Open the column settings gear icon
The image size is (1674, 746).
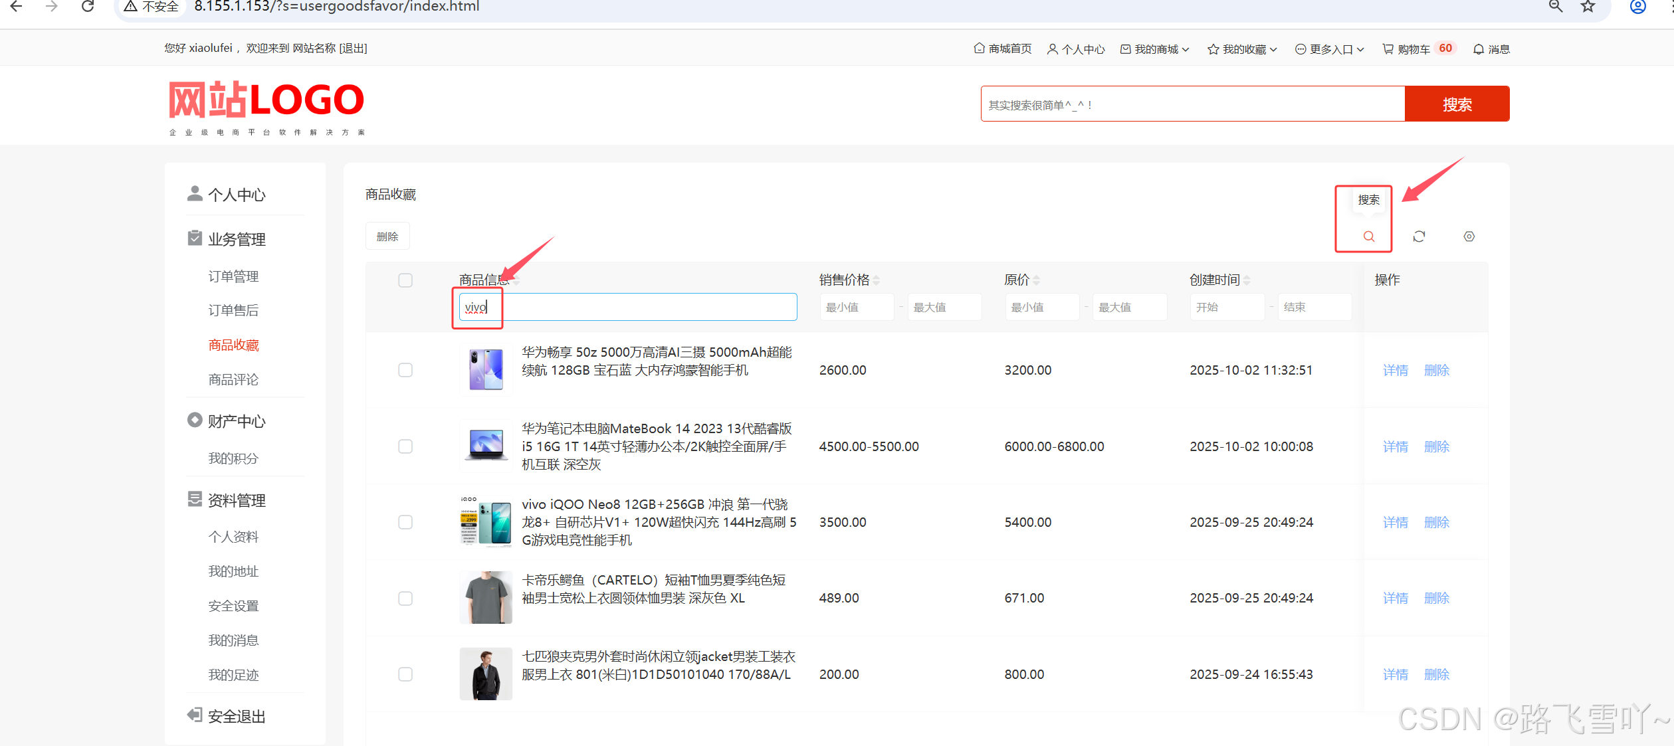[x=1469, y=236]
